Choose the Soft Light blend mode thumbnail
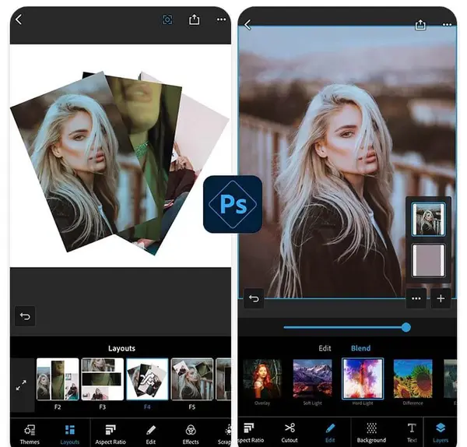 pos(312,378)
